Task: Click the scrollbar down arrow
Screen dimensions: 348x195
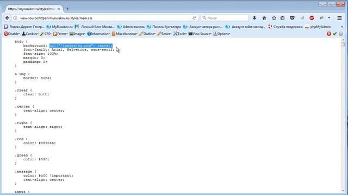Action: (343, 191)
